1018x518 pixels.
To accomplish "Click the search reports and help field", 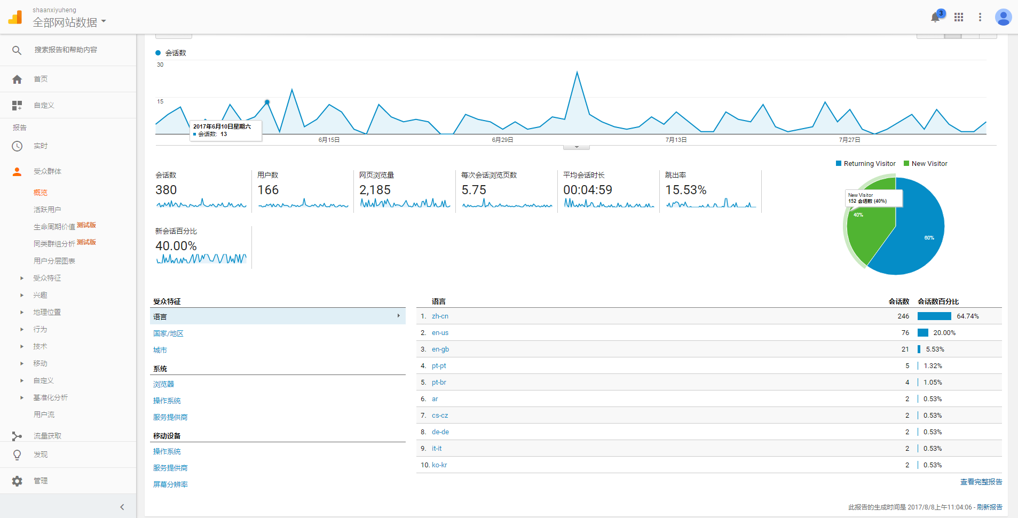I will [66, 50].
